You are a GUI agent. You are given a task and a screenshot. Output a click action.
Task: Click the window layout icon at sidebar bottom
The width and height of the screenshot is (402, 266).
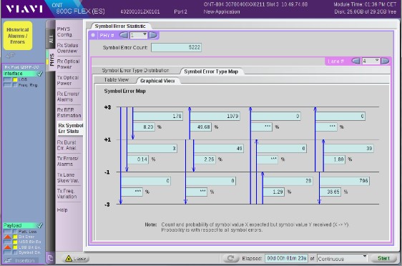[x=50, y=258]
